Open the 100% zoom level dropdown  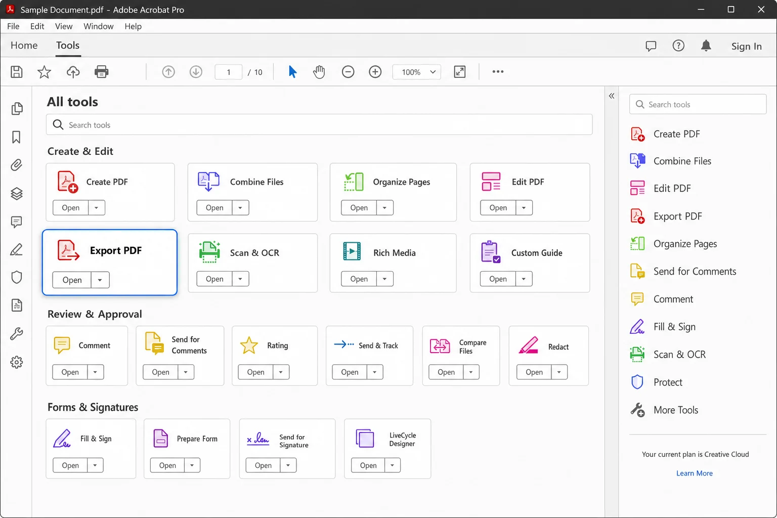(x=417, y=72)
